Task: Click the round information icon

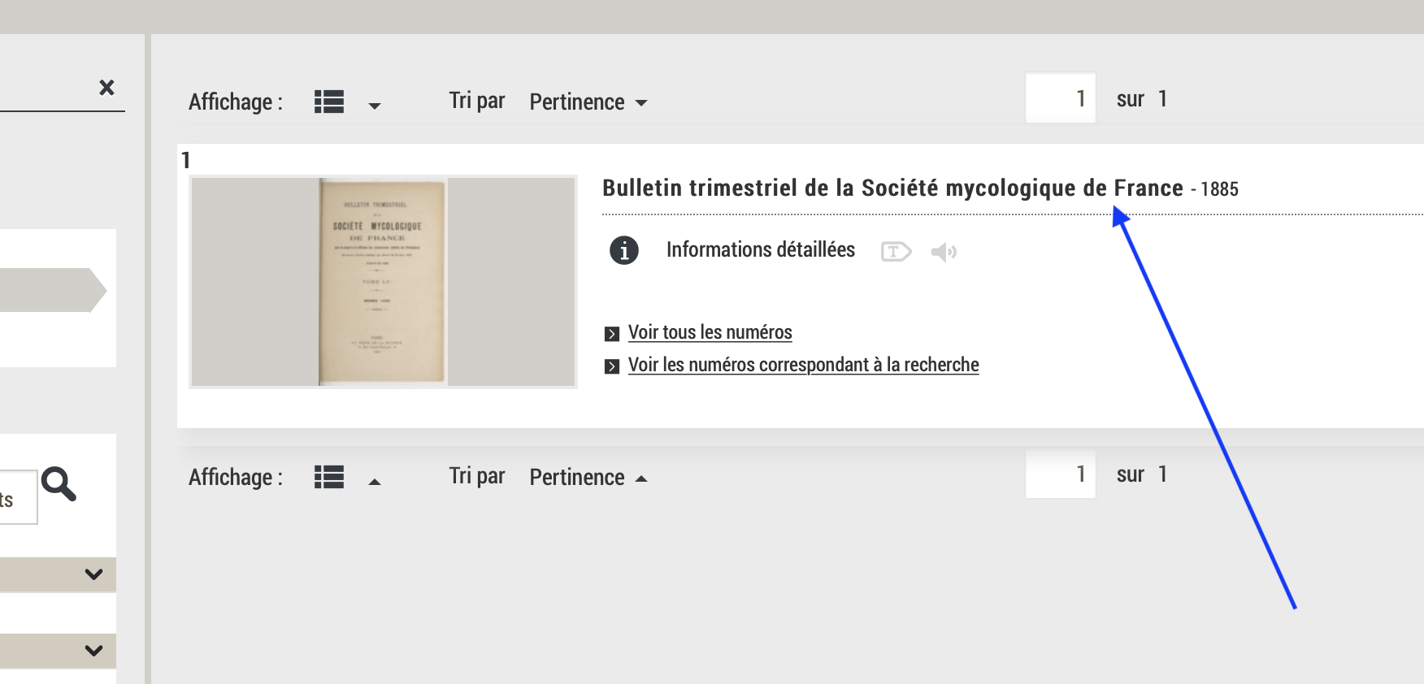Action: 624,251
